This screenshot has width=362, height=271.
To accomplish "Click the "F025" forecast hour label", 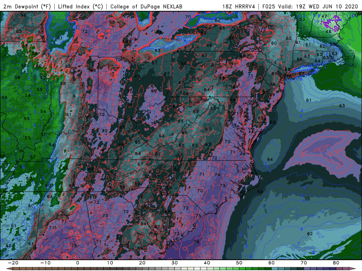I will click(x=269, y=6).
